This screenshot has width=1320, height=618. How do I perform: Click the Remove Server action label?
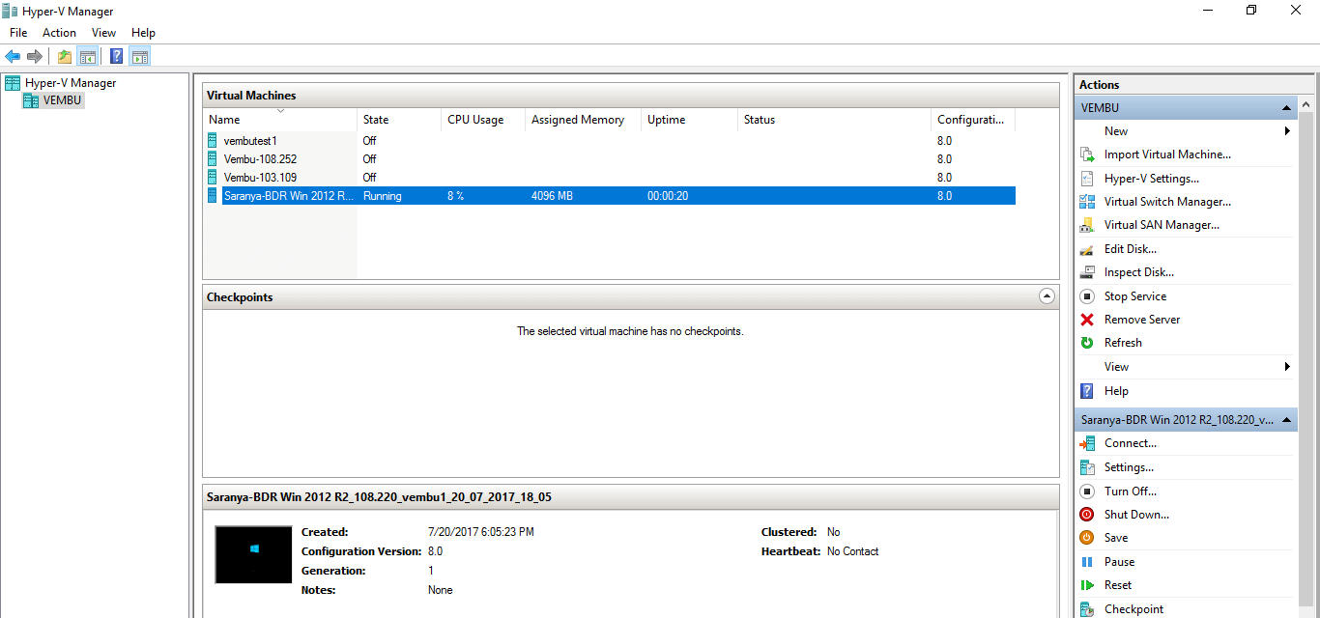pos(1142,320)
